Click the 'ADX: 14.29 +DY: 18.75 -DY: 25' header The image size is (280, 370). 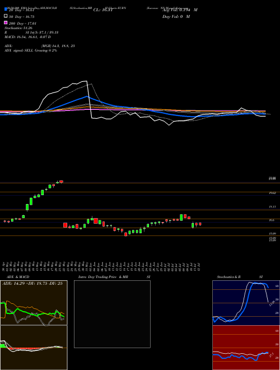[x=32, y=284]
